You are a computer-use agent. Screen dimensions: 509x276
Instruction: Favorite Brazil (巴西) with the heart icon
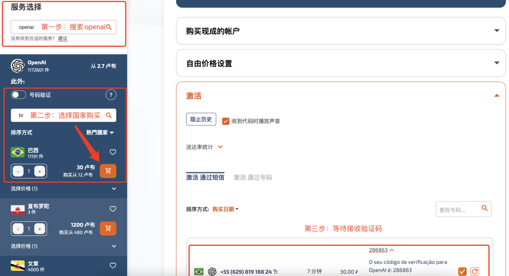[113, 152]
